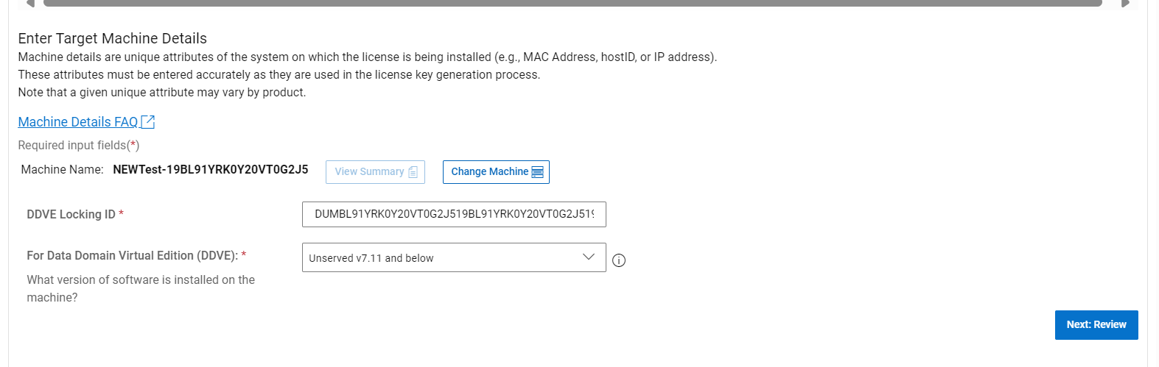Focus the DDVE Locking ID text field

pos(454,214)
